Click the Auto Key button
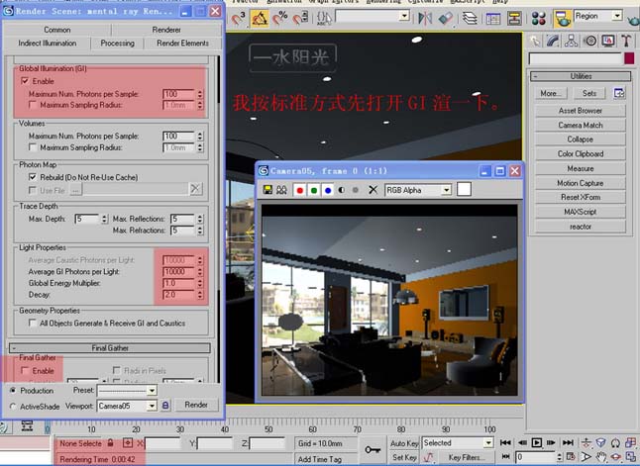Screen dimensions: 640x466 coord(404,443)
